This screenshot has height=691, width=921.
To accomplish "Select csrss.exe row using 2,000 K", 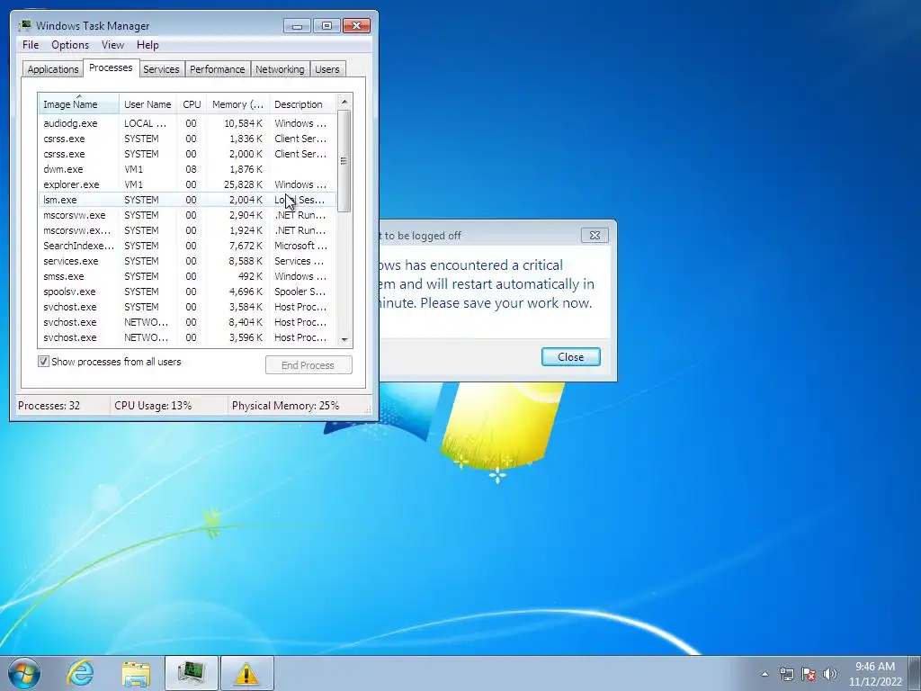I will (188, 154).
